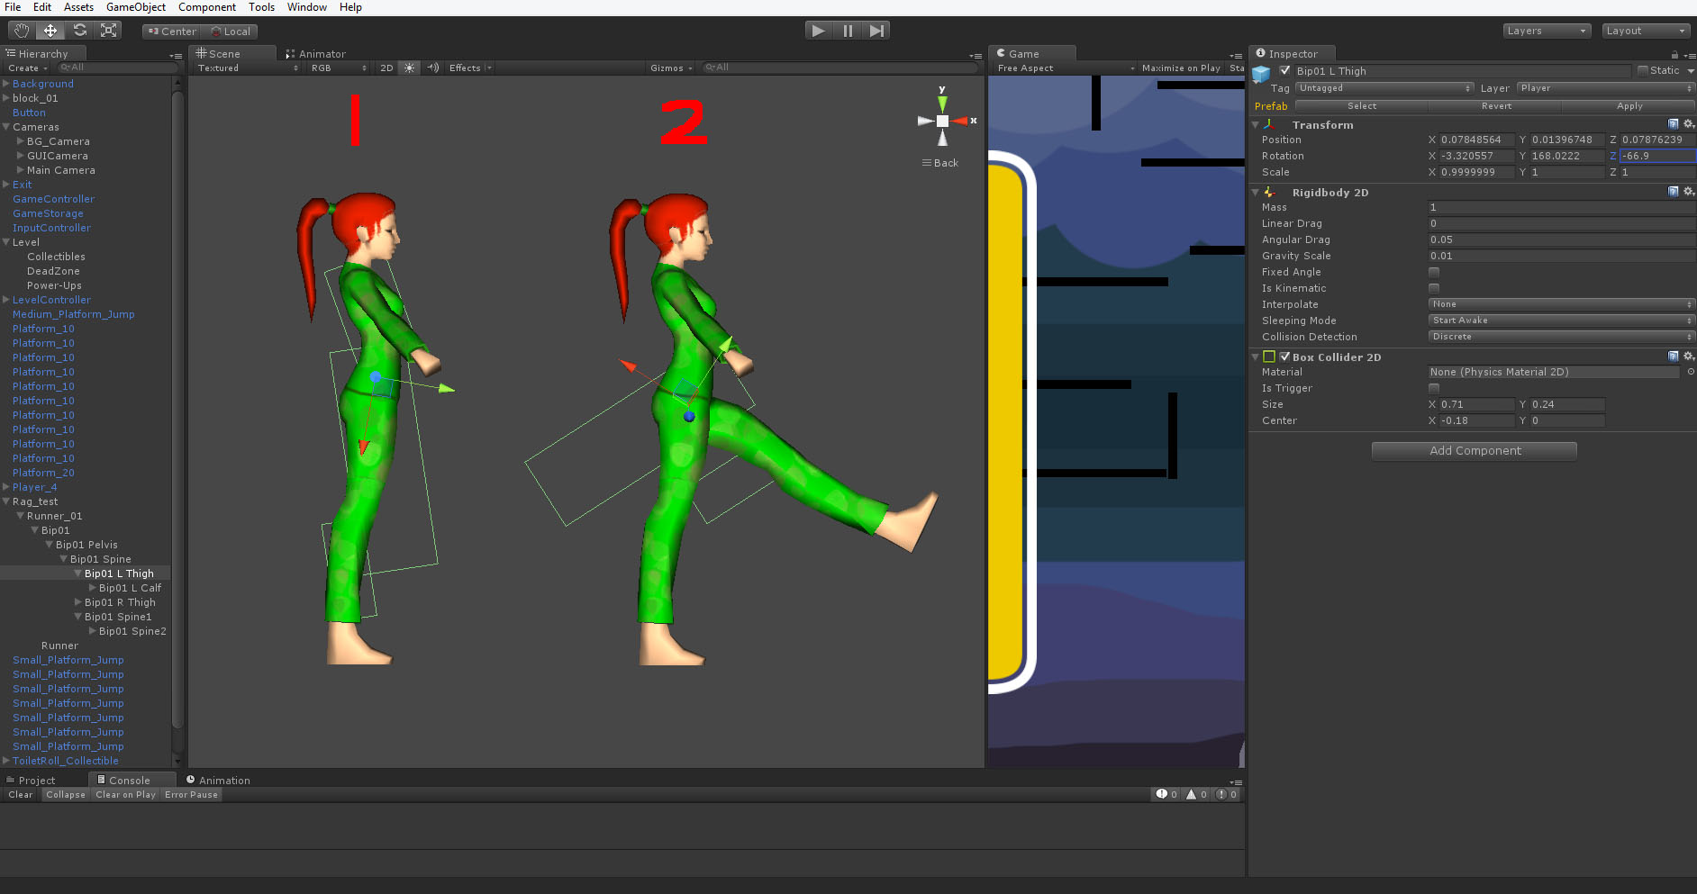Open Console panel options menu icon
The height and width of the screenshot is (894, 1697).
pyautogui.click(x=1236, y=781)
